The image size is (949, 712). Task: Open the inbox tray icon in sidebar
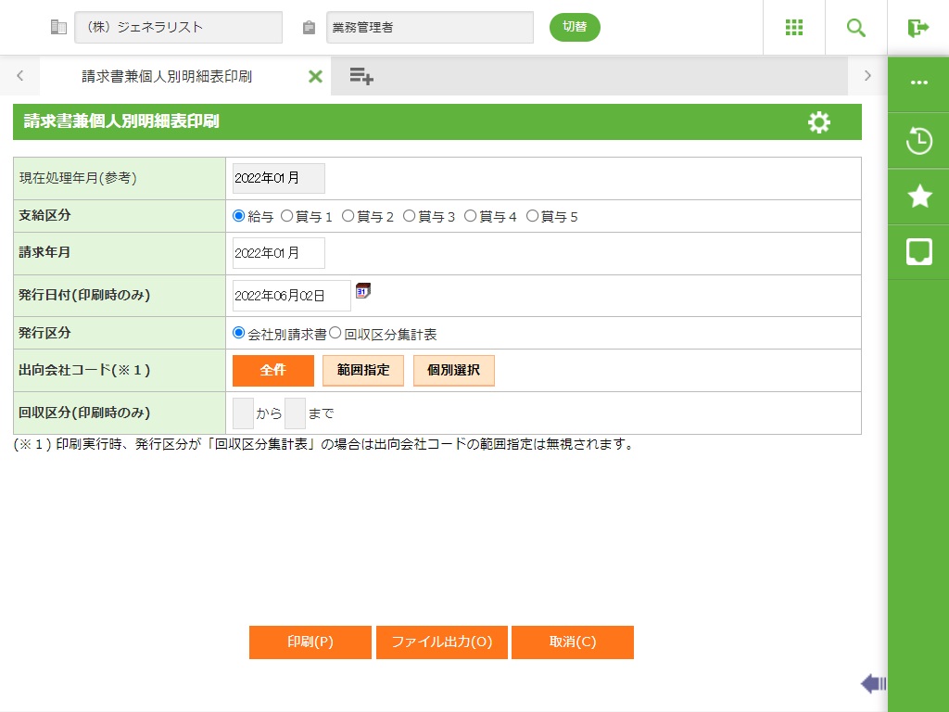pos(918,251)
